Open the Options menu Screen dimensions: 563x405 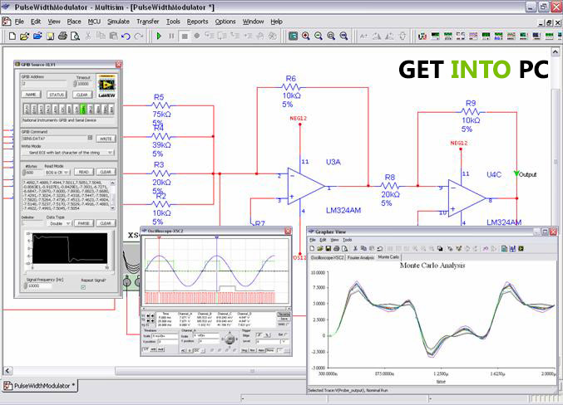coord(225,22)
